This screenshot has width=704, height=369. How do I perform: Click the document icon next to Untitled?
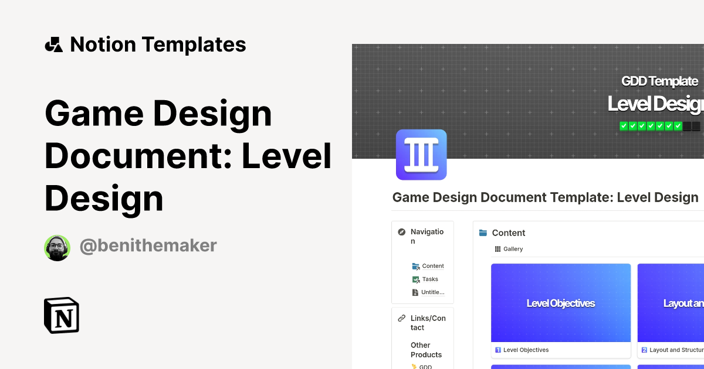(x=415, y=292)
